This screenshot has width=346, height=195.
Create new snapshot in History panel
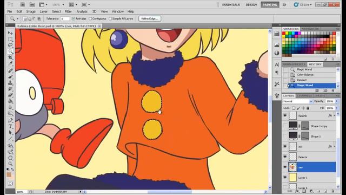(325, 90)
